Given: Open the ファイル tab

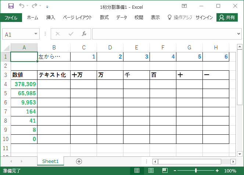Looking at the screenshot, I should (11, 17).
